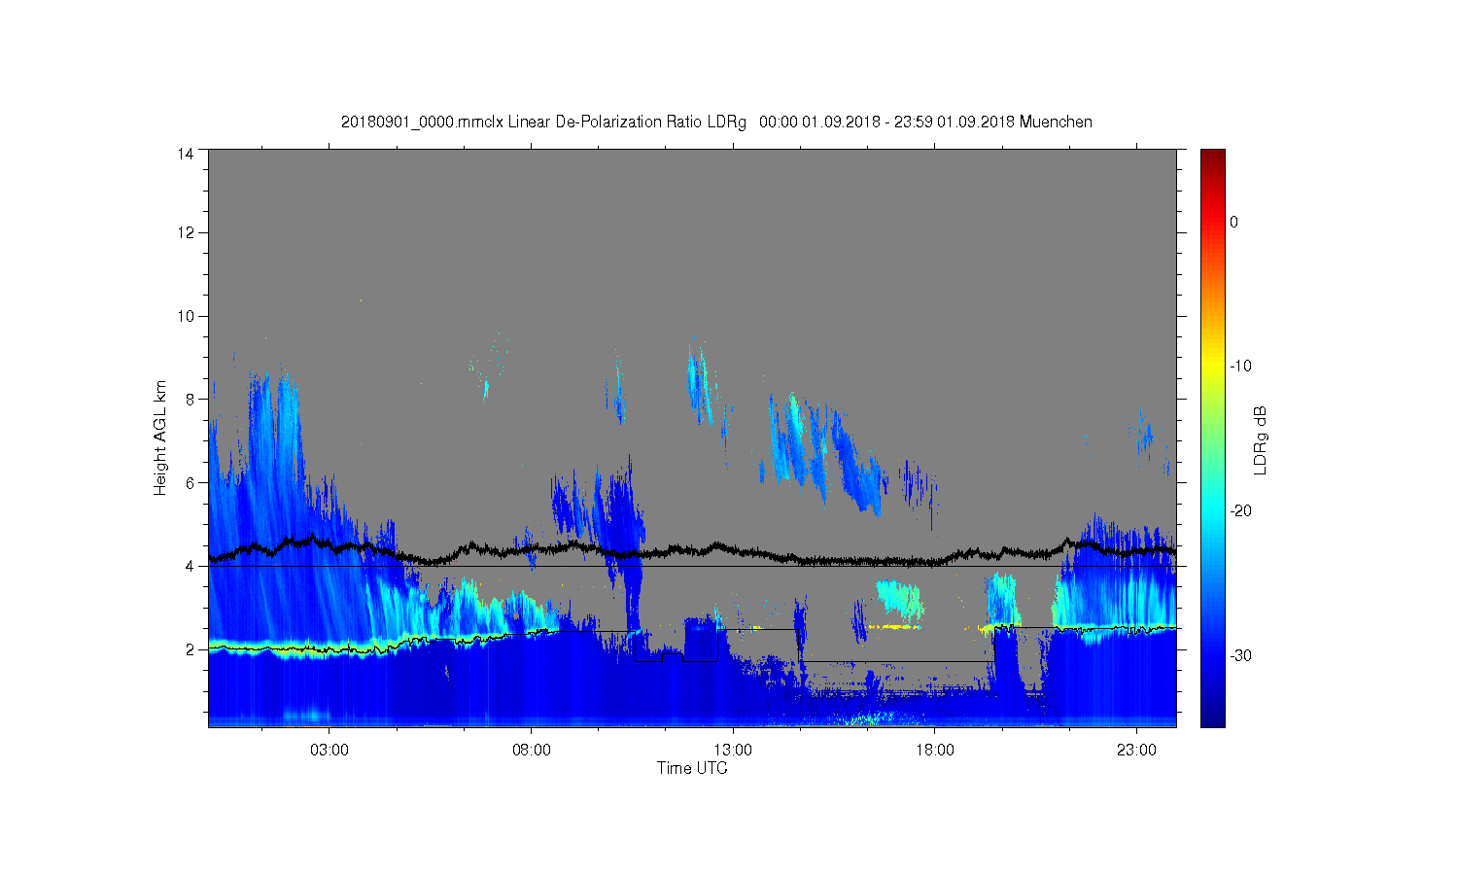1458x875 pixels.
Task: Click the plot title text at top
Action: click(x=716, y=122)
